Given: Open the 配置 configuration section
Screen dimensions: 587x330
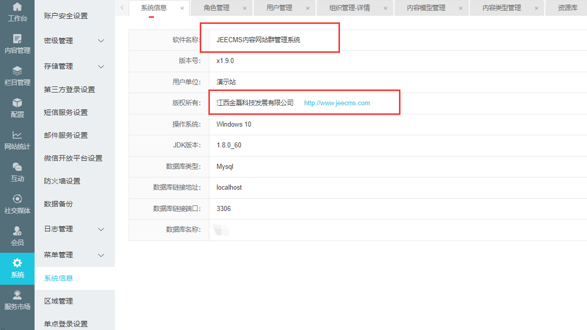Looking at the screenshot, I should [x=17, y=108].
